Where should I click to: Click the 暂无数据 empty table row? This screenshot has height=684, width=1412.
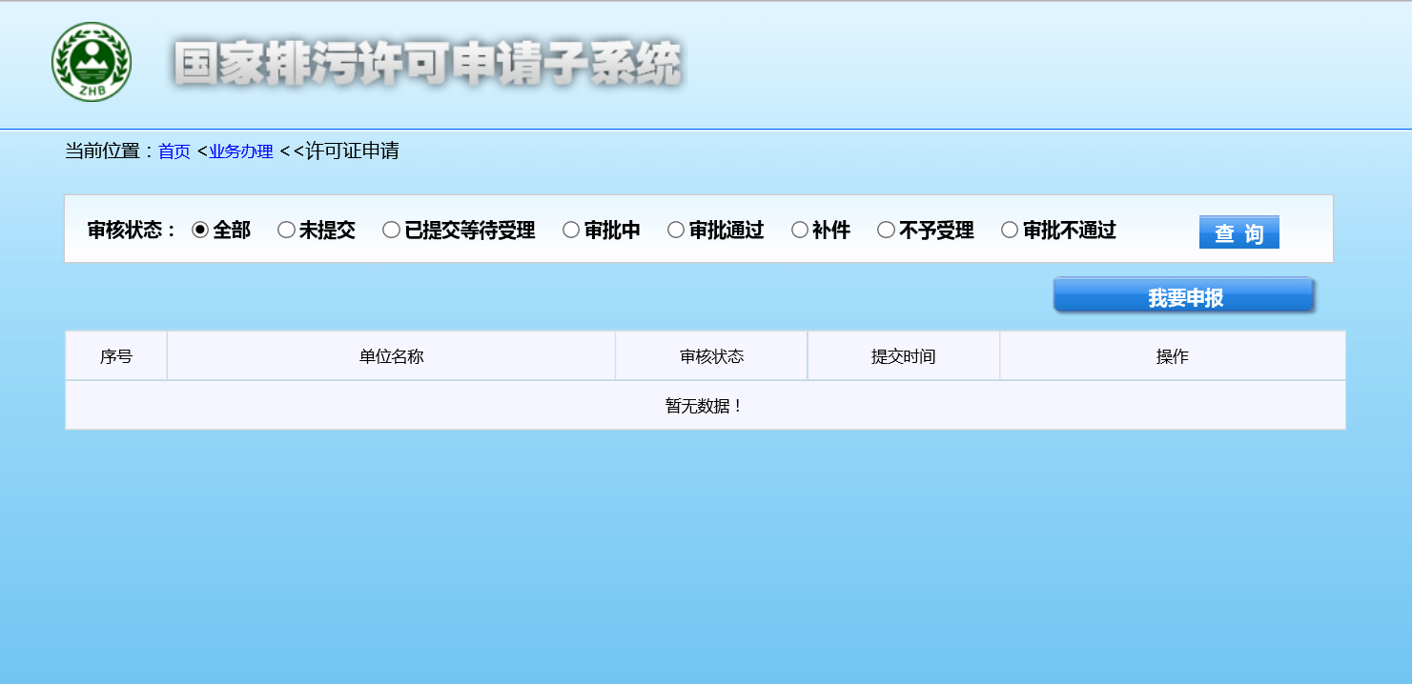[x=705, y=406]
